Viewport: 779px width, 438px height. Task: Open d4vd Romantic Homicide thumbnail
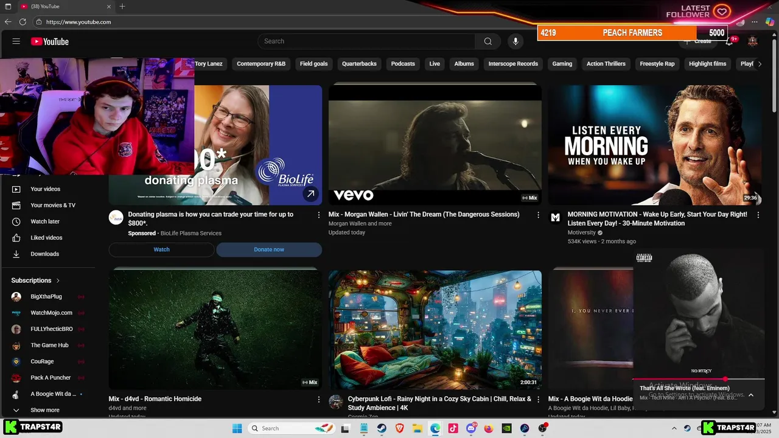pos(215,330)
